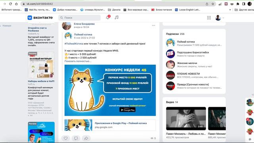Open top chat avatar in side strip
The height and width of the screenshot is (143, 254).
[250, 102]
